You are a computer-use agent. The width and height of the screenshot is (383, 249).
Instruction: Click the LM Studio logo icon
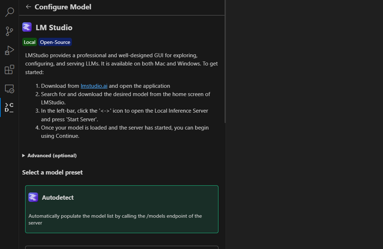(x=27, y=27)
